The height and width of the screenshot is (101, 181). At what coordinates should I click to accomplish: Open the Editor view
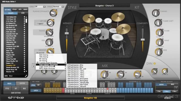22,83
